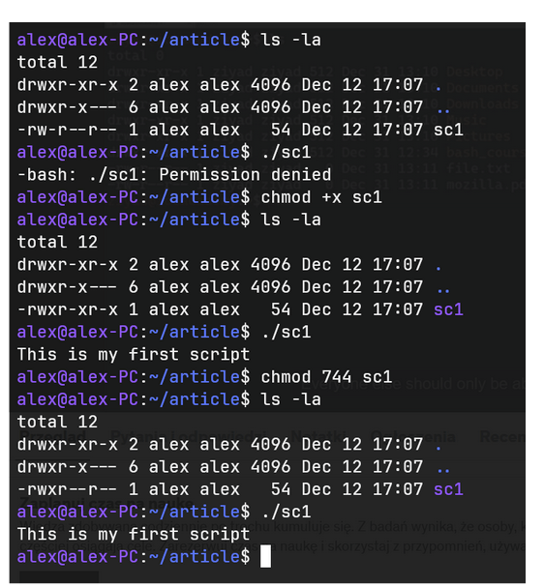Click the 'Zaplanuj czas na naukę' heading
The height and width of the screenshot is (587, 544).
(106, 503)
